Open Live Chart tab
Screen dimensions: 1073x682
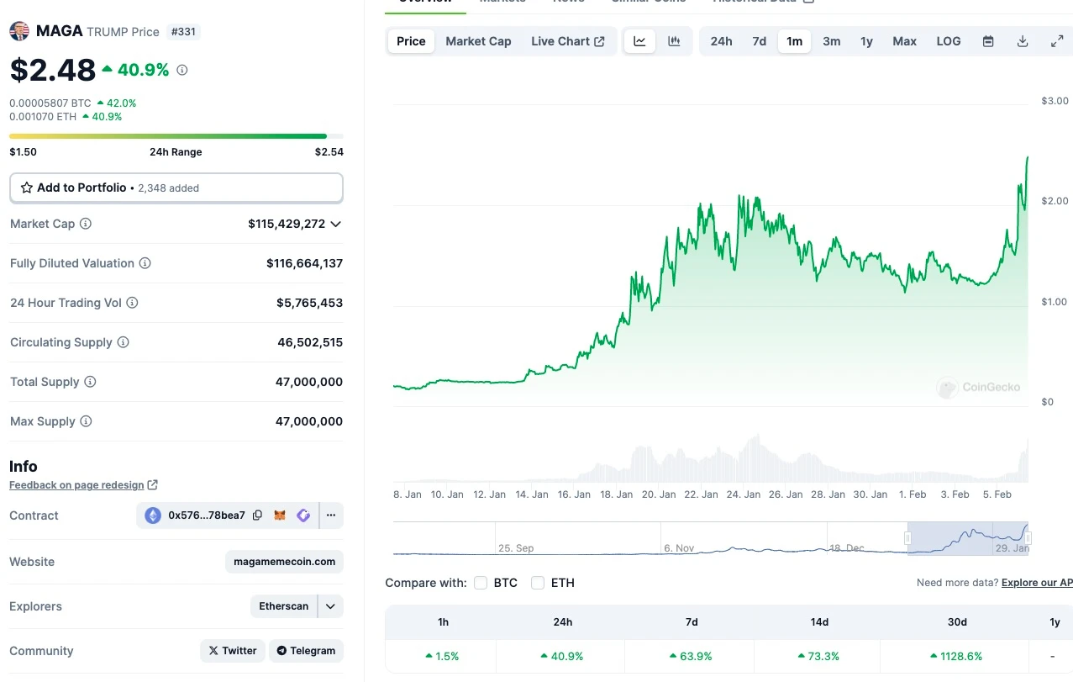(x=568, y=41)
